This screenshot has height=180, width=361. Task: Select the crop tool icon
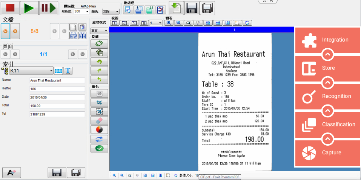point(99,102)
